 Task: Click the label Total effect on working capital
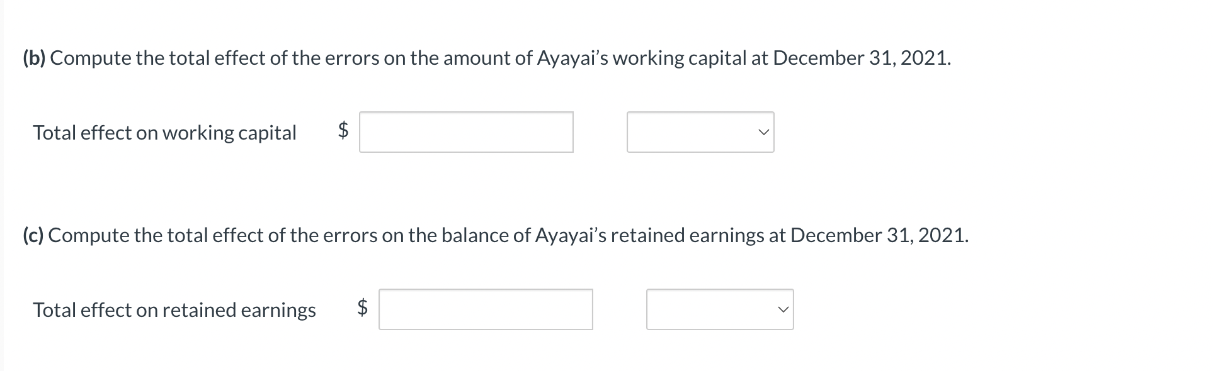[x=165, y=133]
